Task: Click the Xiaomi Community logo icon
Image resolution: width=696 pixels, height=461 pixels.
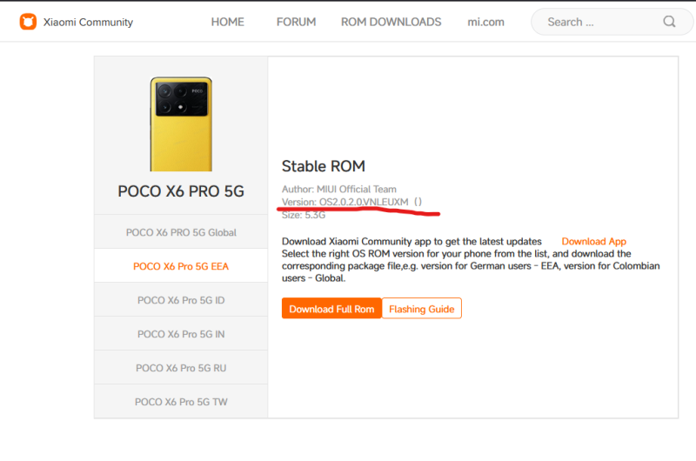Action: 28,22
